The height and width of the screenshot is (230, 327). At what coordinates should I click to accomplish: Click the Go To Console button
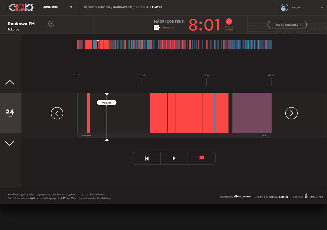(287, 25)
